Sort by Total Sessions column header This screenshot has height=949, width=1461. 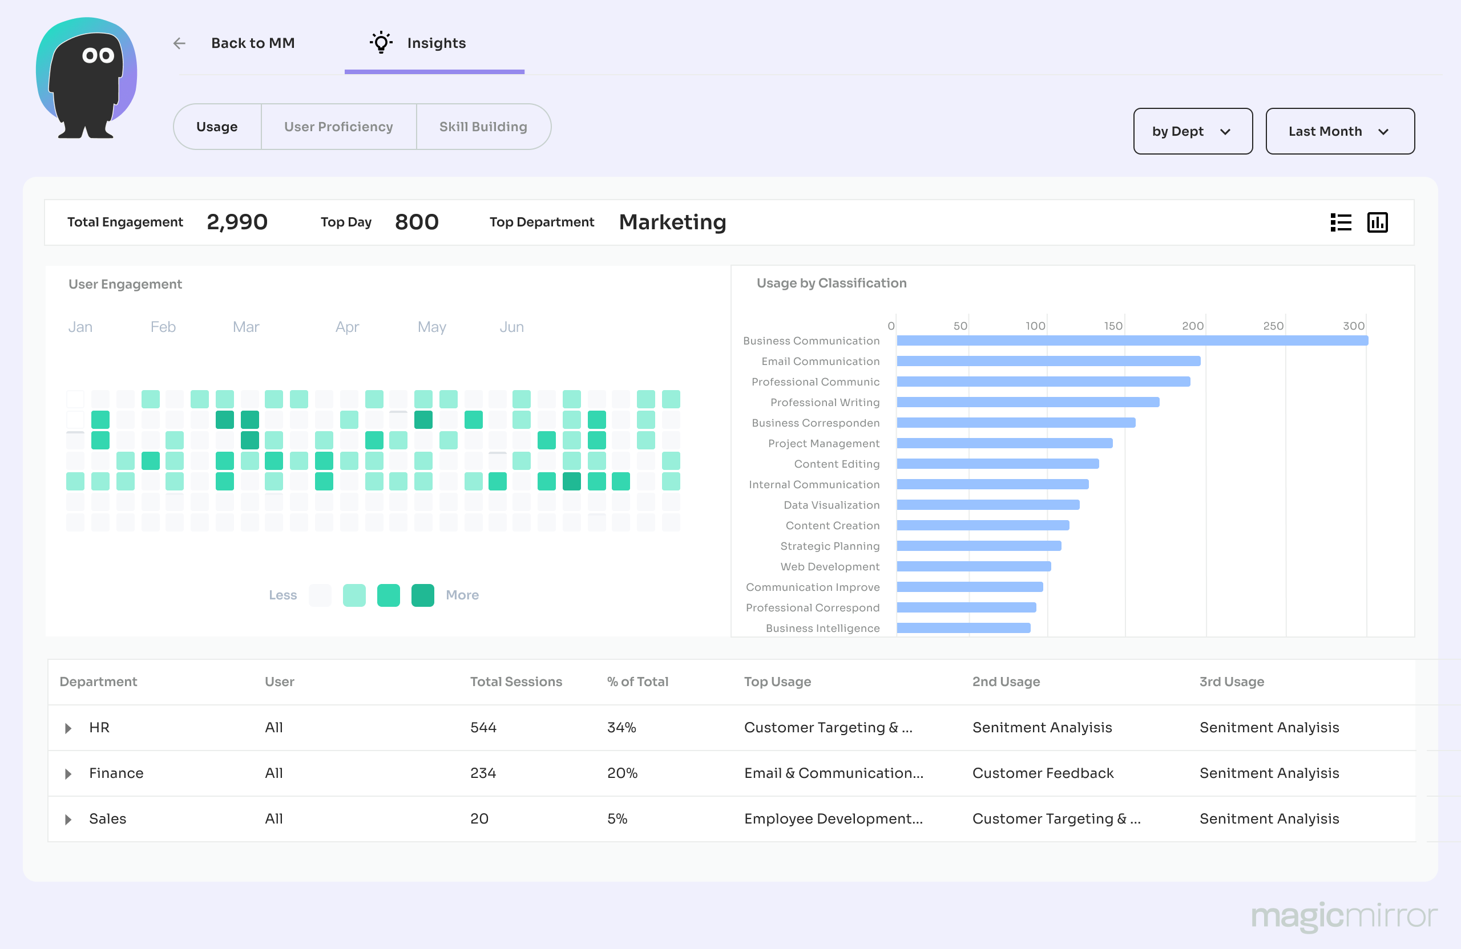(516, 682)
